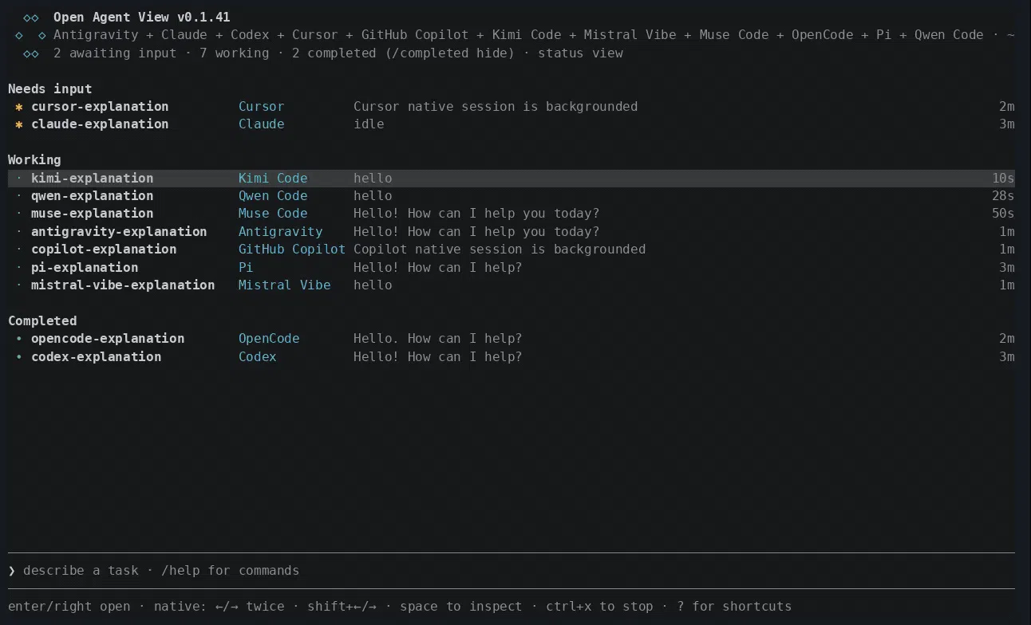The width and height of the screenshot is (1031, 625).
Task: Select the antigravity-explanation session
Action: [512, 232]
